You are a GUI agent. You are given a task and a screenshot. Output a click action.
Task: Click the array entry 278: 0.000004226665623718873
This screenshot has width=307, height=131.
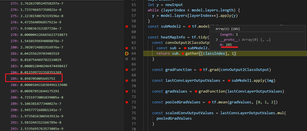[x=39, y=35]
